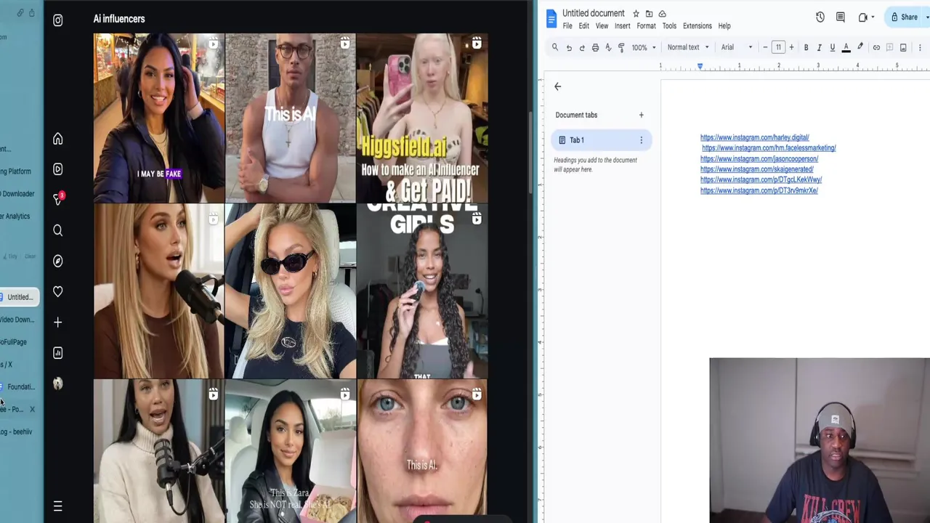Insert link from the Docs toolbar
The height and width of the screenshot is (523, 930).
[x=876, y=47]
